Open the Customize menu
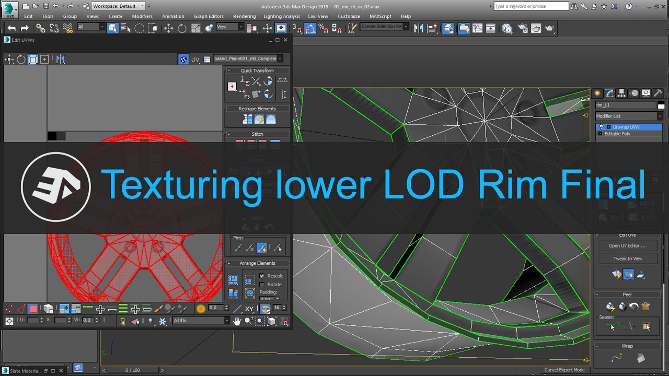The width and height of the screenshot is (669, 376). click(349, 16)
